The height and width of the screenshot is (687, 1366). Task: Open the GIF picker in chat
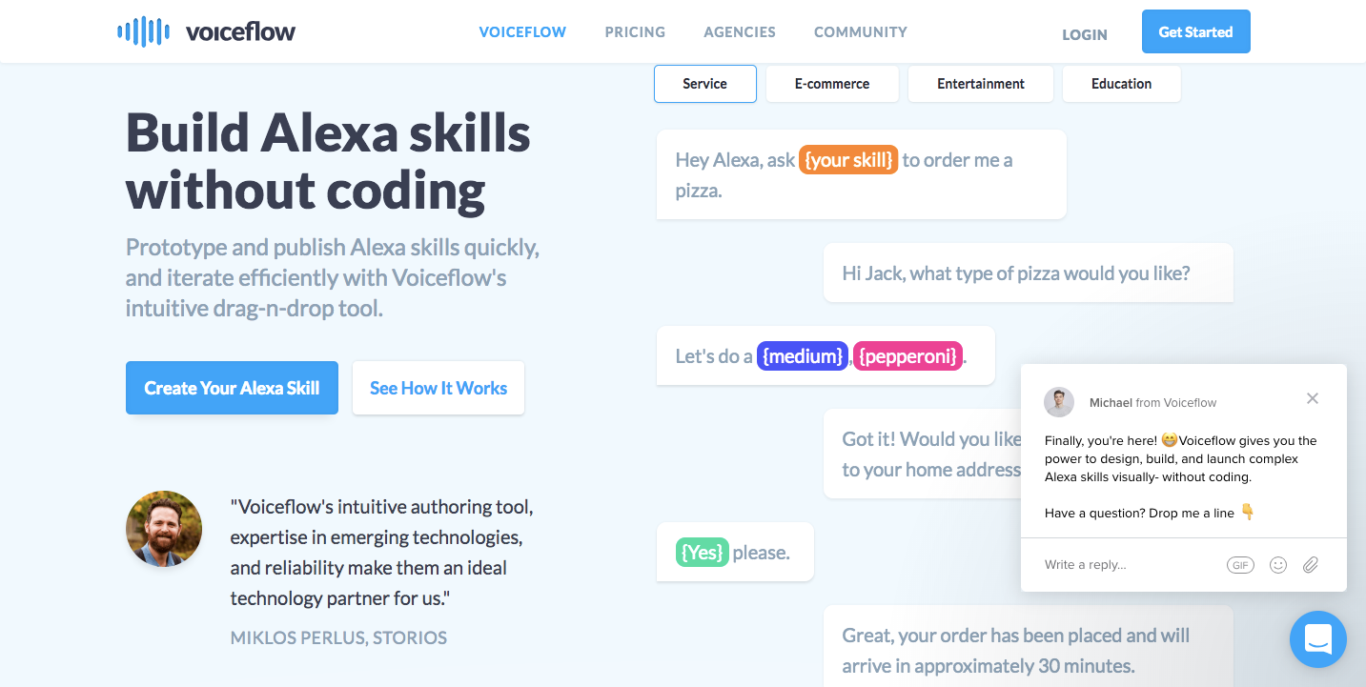point(1239,565)
